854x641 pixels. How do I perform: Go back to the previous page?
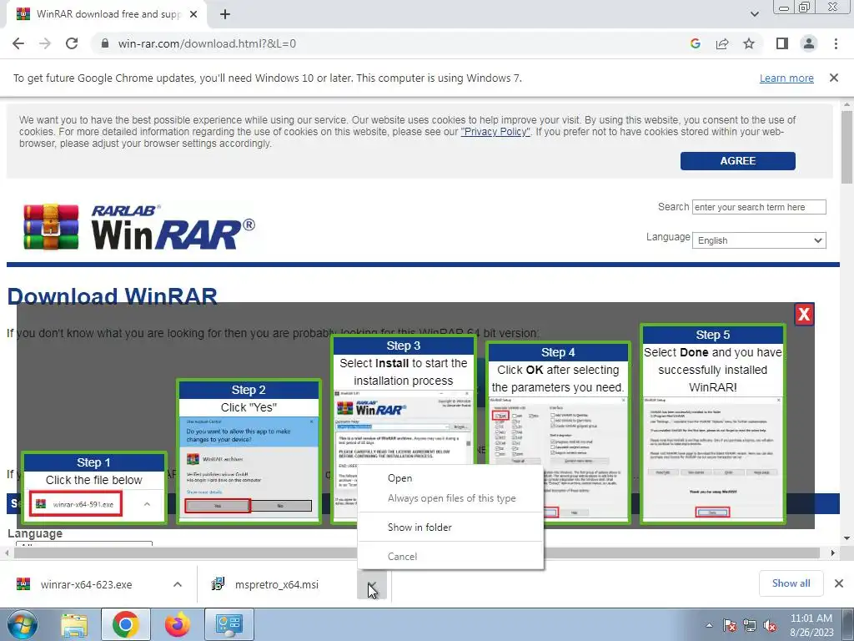click(x=18, y=43)
